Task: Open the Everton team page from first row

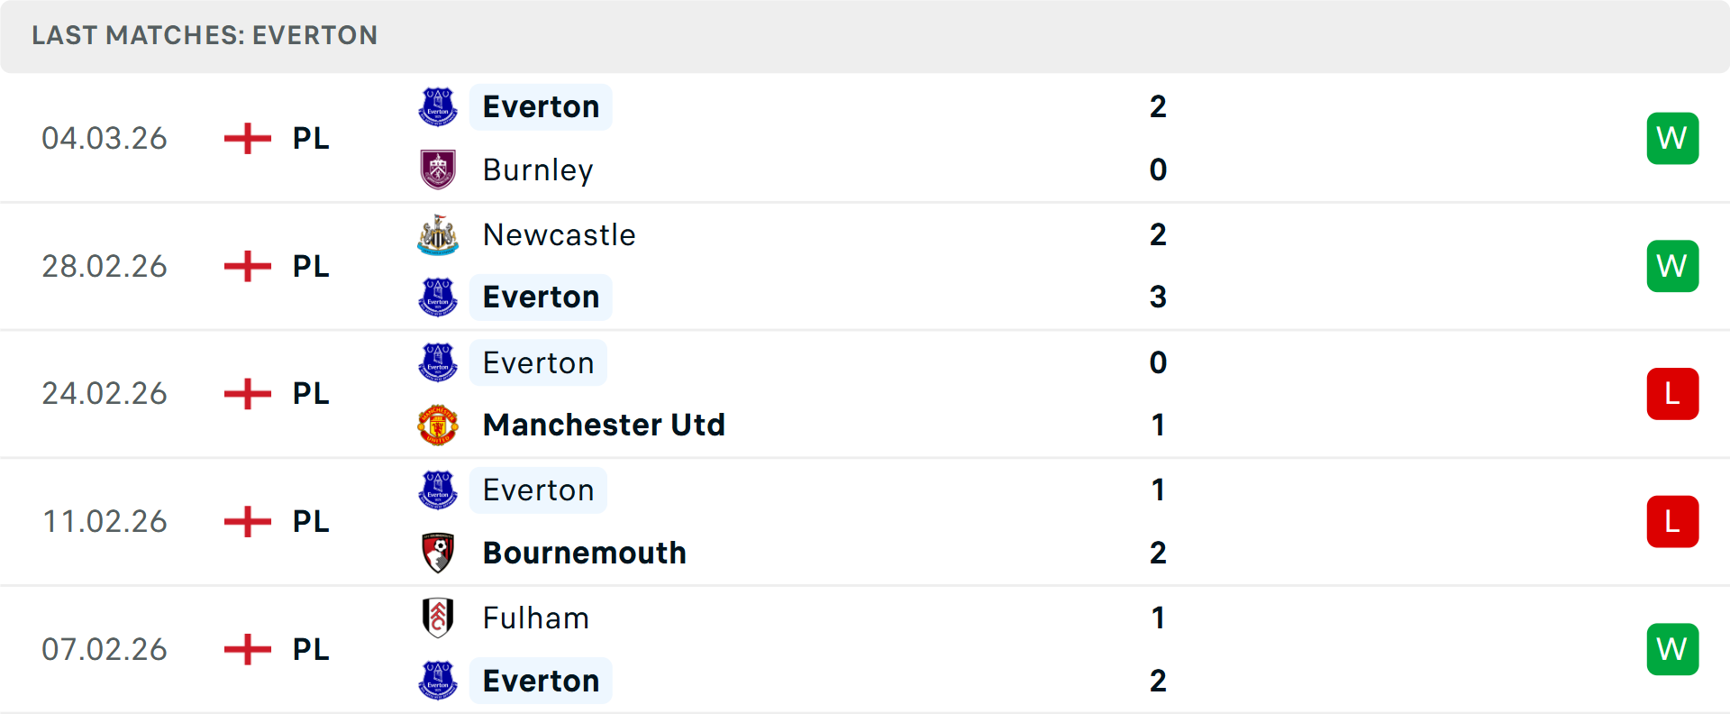Action: pos(540,106)
